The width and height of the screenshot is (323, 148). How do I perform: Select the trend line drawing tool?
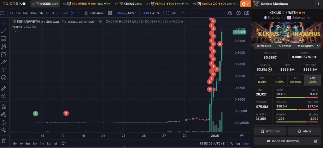[x=4, y=31]
